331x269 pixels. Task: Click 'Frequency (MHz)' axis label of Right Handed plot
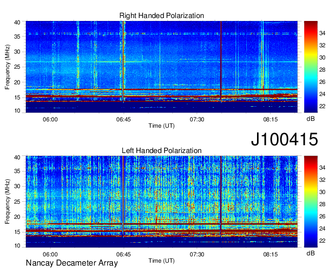tap(7, 67)
